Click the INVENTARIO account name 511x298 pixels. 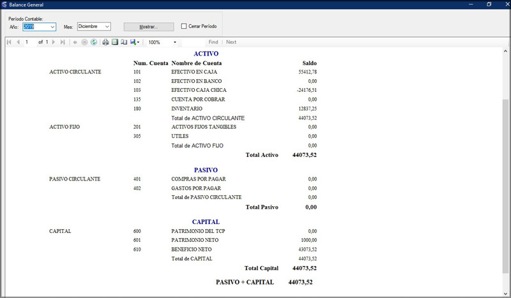[187, 108]
